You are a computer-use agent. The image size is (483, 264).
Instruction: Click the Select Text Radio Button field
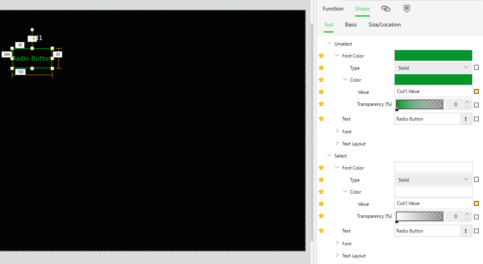click(427, 231)
